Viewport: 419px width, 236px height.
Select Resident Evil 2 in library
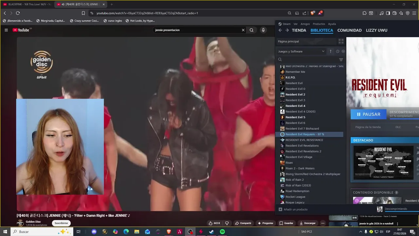pos(309,94)
